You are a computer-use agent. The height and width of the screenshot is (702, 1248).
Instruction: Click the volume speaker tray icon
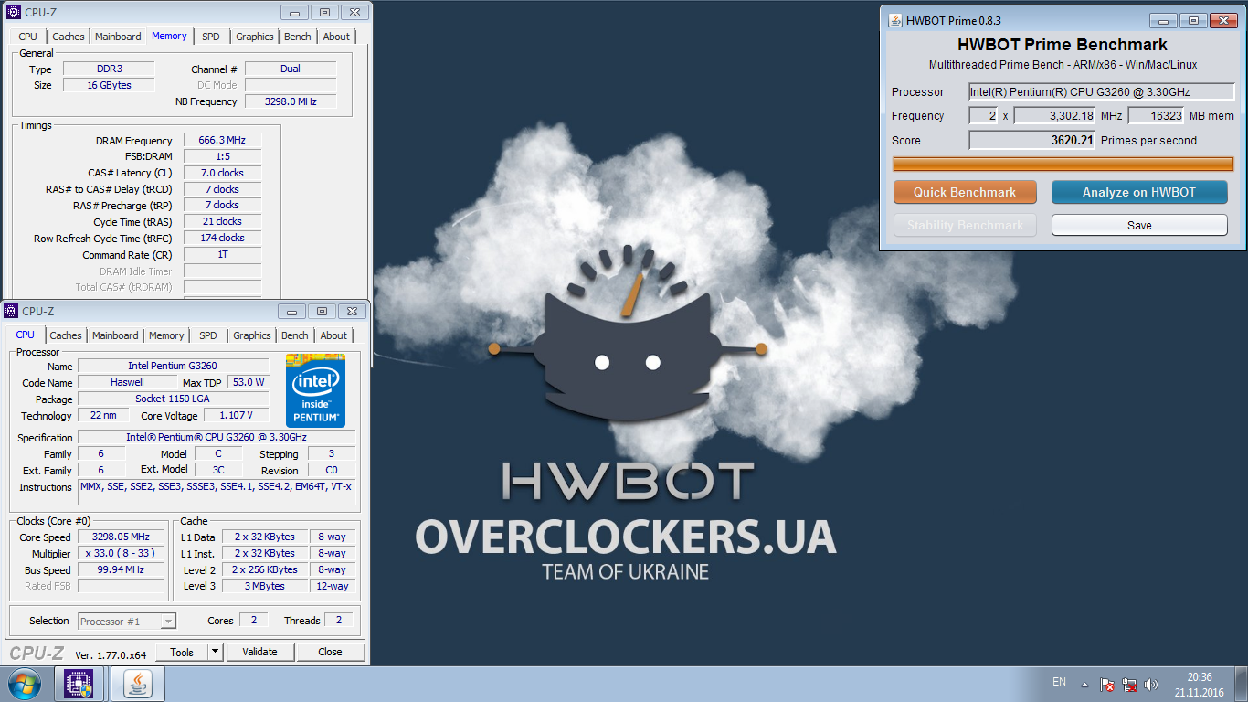[x=1151, y=684]
